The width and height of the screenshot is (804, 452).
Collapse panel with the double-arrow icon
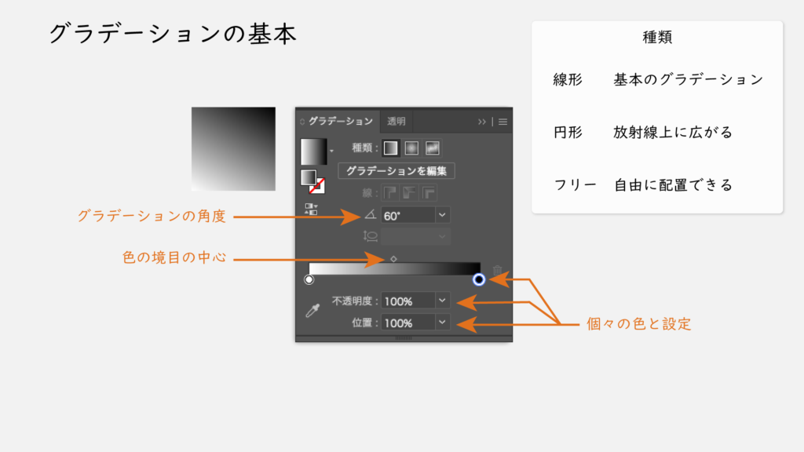tap(482, 122)
